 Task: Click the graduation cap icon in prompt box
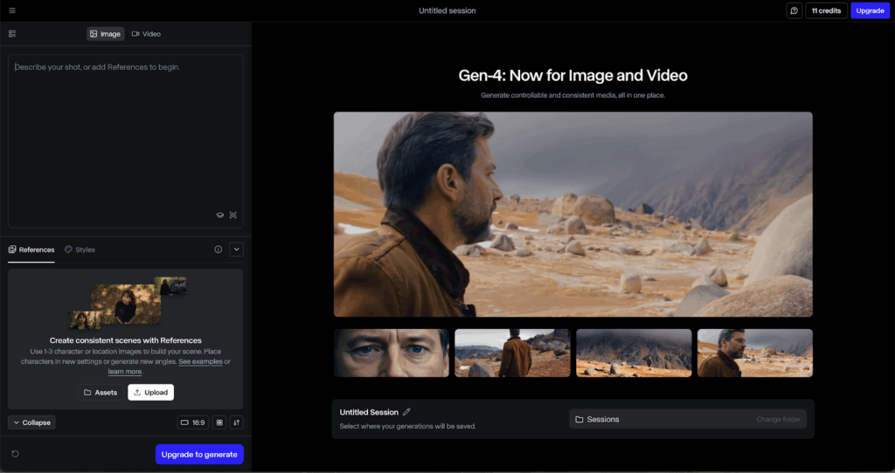coord(219,215)
